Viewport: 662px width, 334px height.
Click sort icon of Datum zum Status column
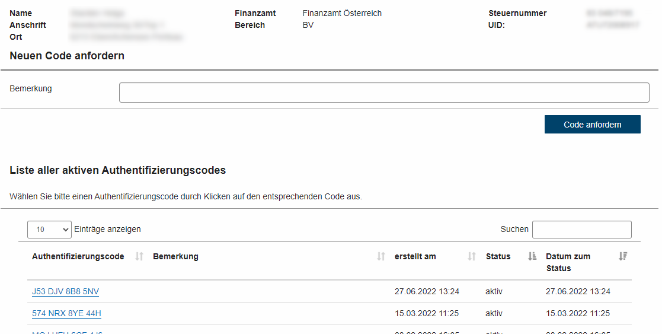(x=622, y=256)
